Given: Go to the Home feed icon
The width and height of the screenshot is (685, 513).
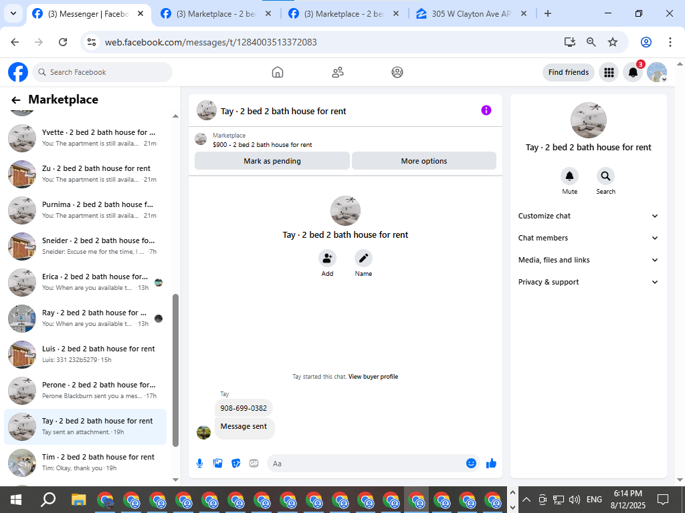Looking at the screenshot, I should pos(278,72).
